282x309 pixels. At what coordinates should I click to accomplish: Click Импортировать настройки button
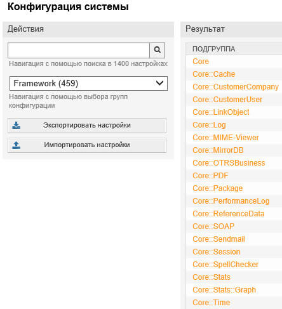point(87,145)
